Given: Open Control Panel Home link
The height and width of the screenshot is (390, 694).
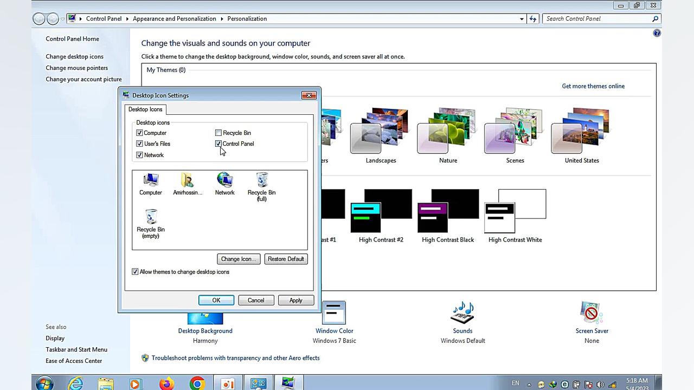Looking at the screenshot, I should [x=72, y=39].
